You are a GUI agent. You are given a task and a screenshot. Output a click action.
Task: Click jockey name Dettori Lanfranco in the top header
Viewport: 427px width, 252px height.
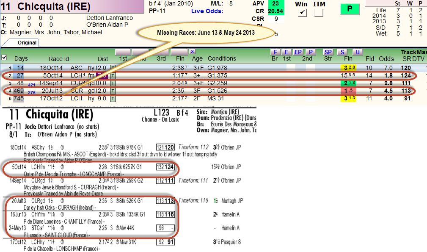[110, 18]
